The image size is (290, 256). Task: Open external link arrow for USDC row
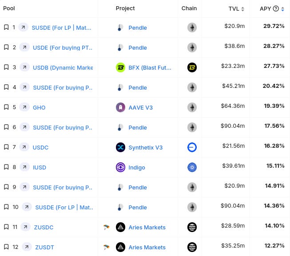click(x=24, y=147)
